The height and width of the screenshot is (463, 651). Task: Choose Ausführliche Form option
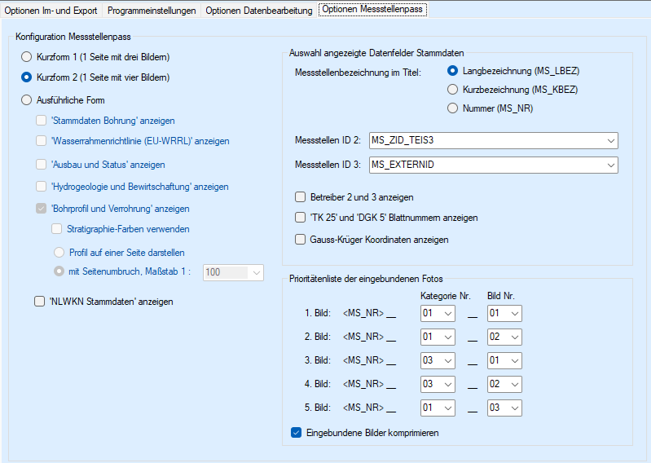pyautogui.click(x=27, y=100)
